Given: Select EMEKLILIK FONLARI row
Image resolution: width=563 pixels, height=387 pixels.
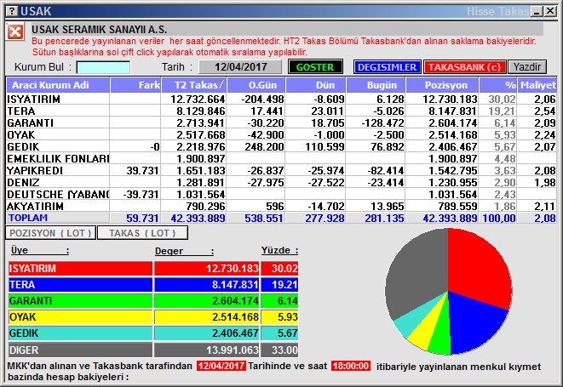Looking at the screenshot, I should pyautogui.click(x=281, y=158).
